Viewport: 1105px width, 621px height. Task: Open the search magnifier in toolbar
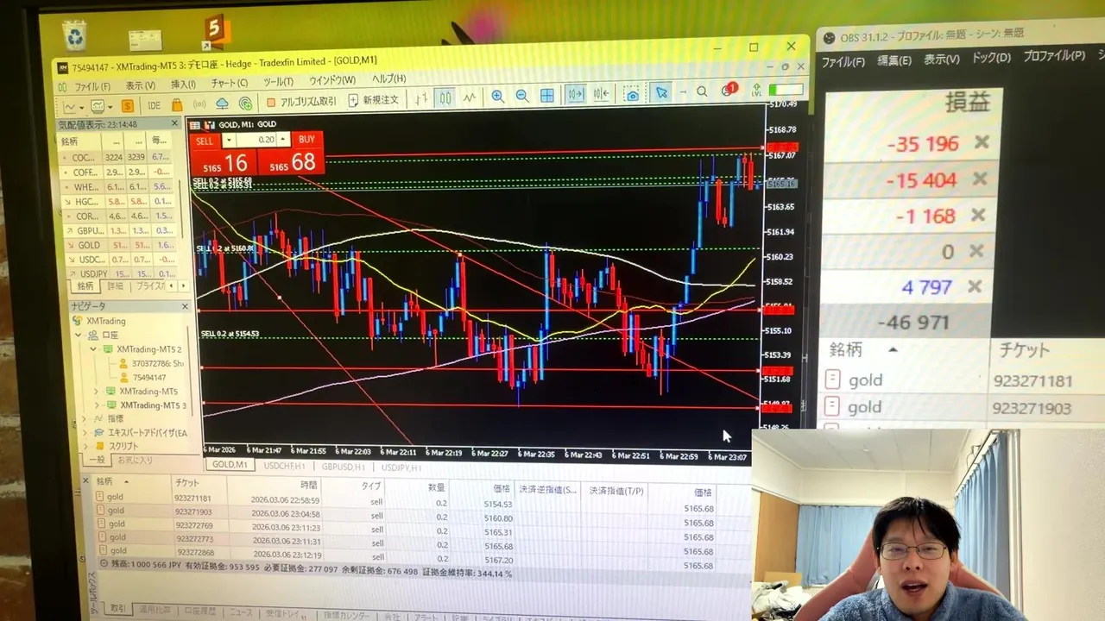(702, 91)
